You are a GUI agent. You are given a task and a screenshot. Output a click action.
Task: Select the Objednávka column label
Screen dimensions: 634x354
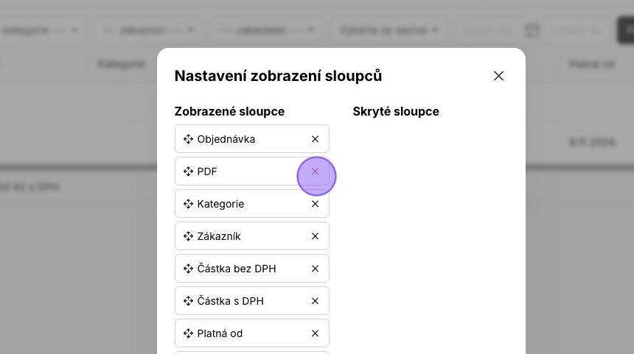pyautogui.click(x=226, y=139)
